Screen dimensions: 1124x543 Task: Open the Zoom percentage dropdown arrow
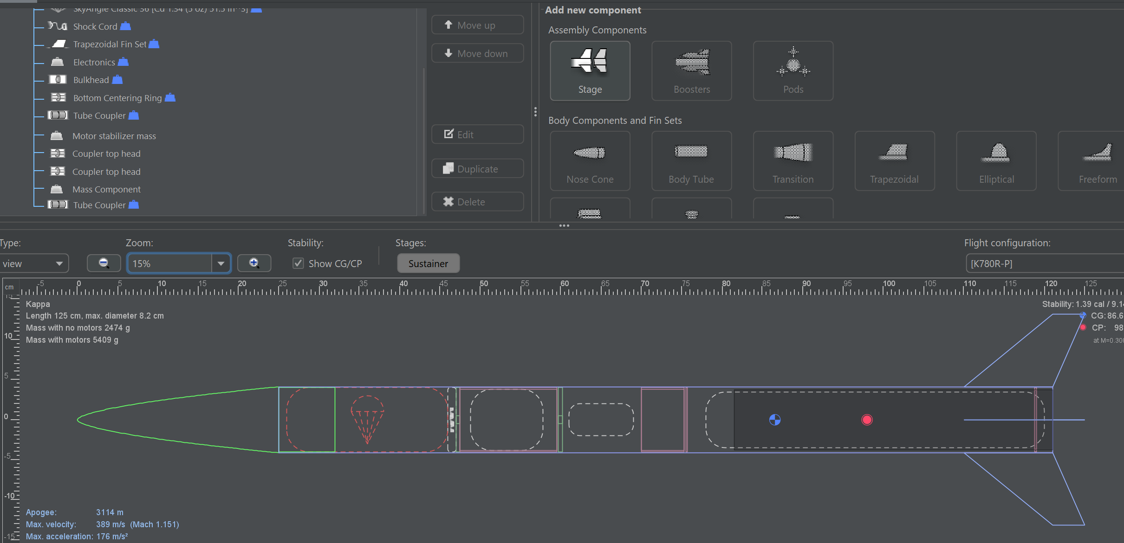point(221,263)
